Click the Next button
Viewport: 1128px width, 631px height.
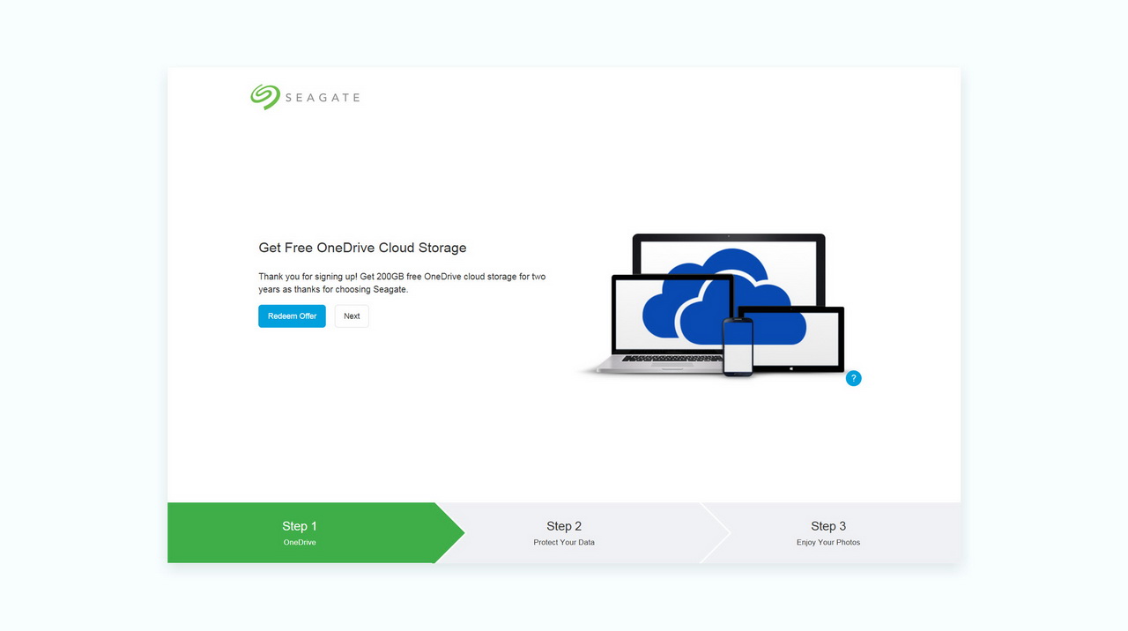pyautogui.click(x=352, y=316)
